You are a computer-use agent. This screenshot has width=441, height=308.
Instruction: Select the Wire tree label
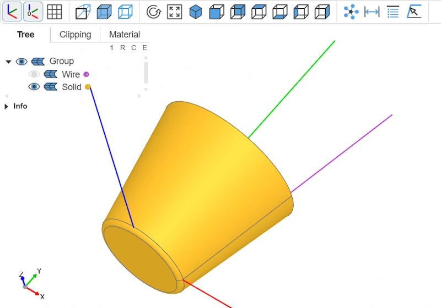(x=71, y=74)
